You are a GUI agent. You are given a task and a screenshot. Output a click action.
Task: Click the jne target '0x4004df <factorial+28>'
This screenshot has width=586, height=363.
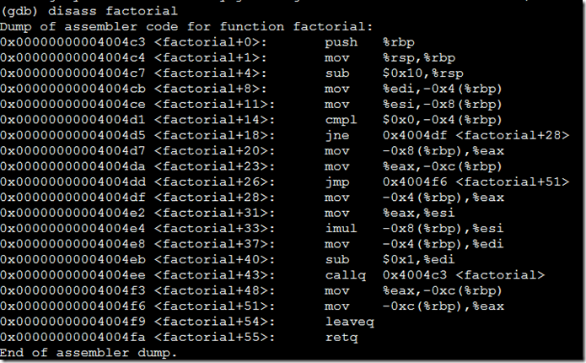tap(476, 135)
